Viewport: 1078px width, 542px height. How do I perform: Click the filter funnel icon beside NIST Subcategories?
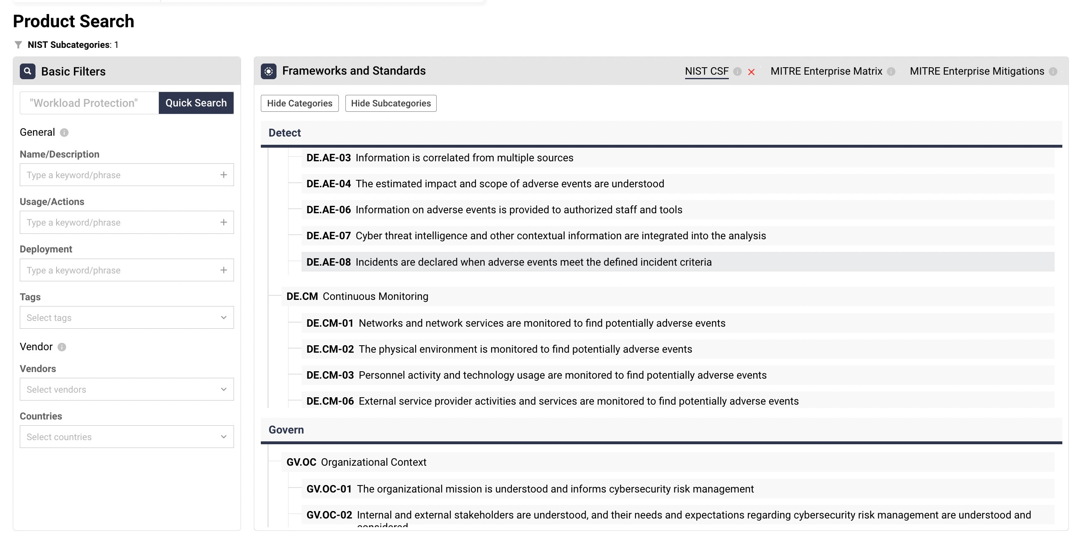coord(18,45)
